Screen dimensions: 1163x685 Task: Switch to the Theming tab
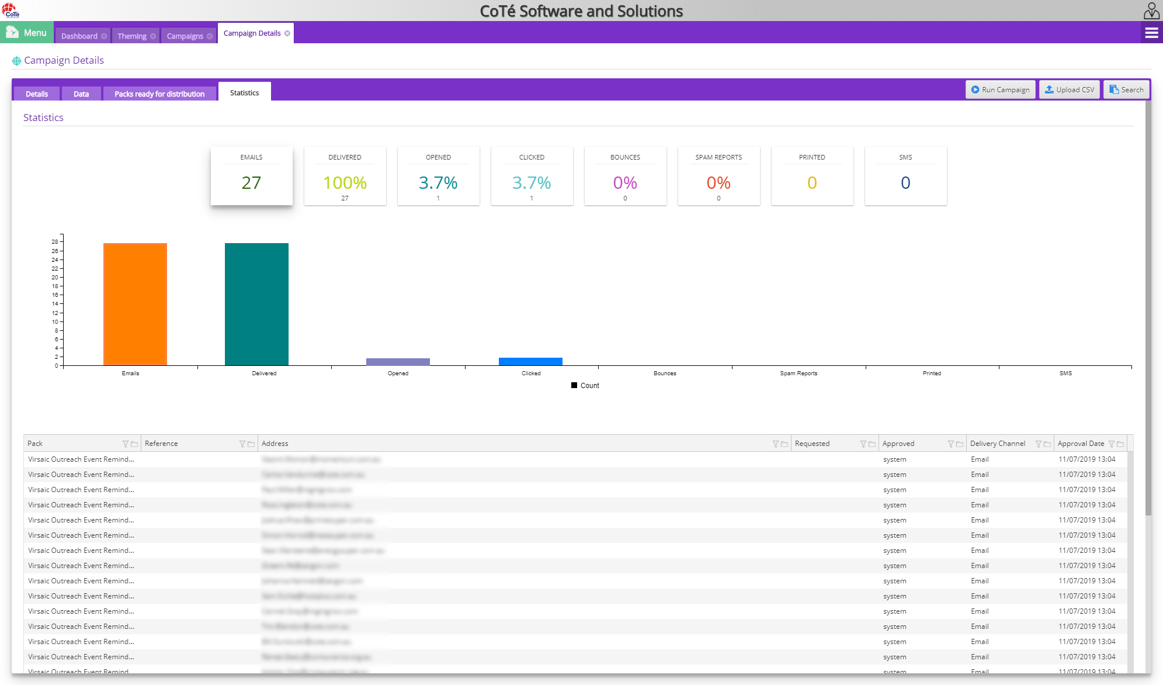tap(132, 36)
